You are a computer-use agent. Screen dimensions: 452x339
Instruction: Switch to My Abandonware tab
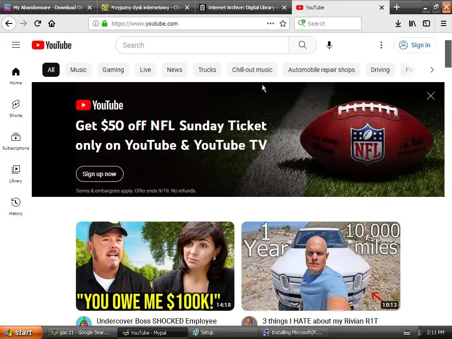(x=48, y=7)
